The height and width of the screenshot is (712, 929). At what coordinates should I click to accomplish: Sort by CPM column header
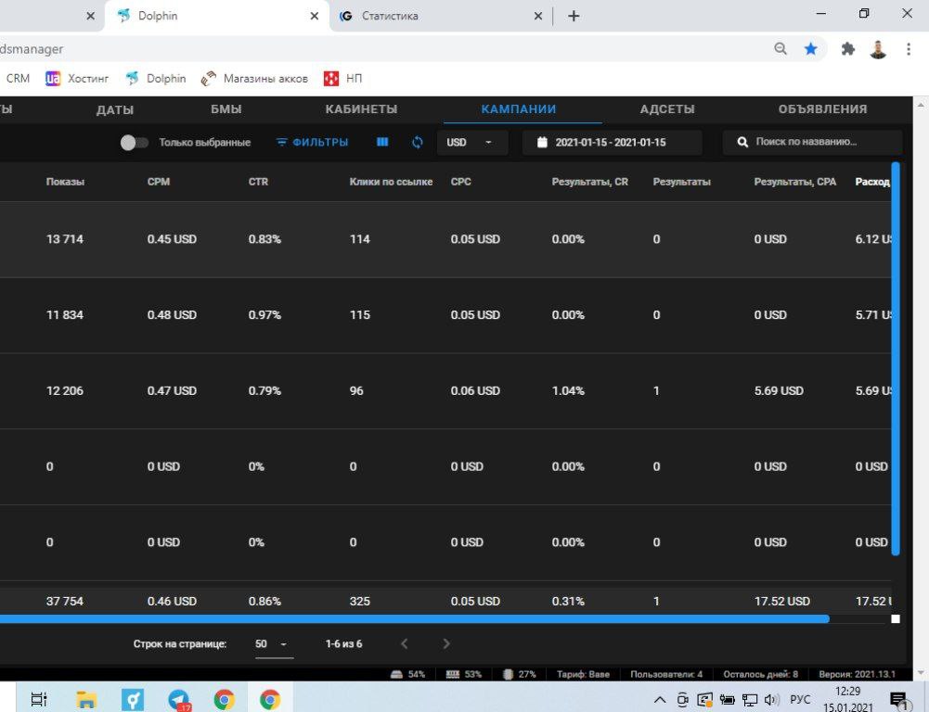point(159,182)
